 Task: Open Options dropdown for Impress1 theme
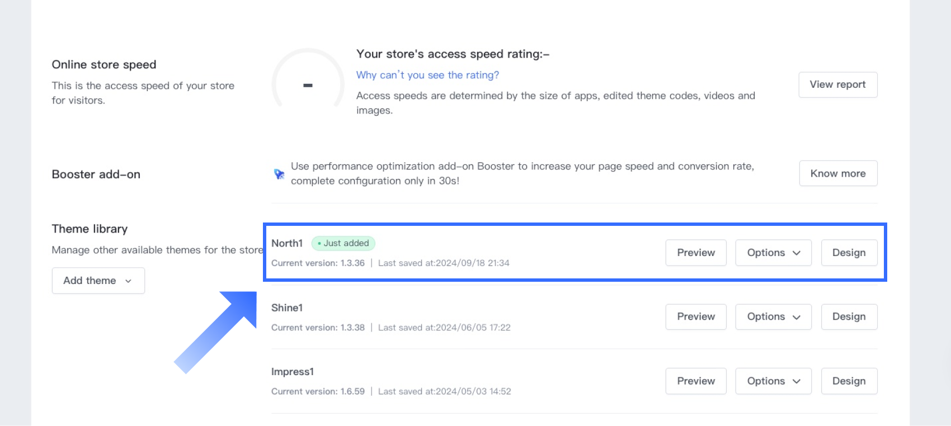(x=773, y=381)
